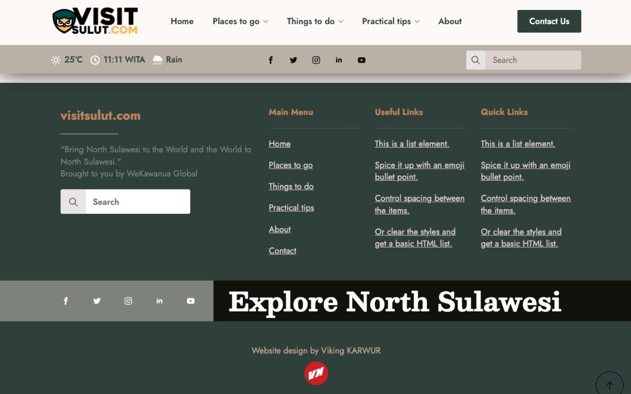The image size is (631, 394).
Task: Open the LinkedIn icon in the top bar
Action: (339, 60)
